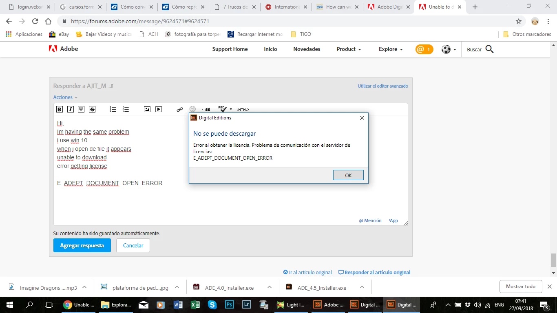The image size is (557, 313).
Task: Toggle italic formatting in the editor
Action: click(x=71, y=109)
